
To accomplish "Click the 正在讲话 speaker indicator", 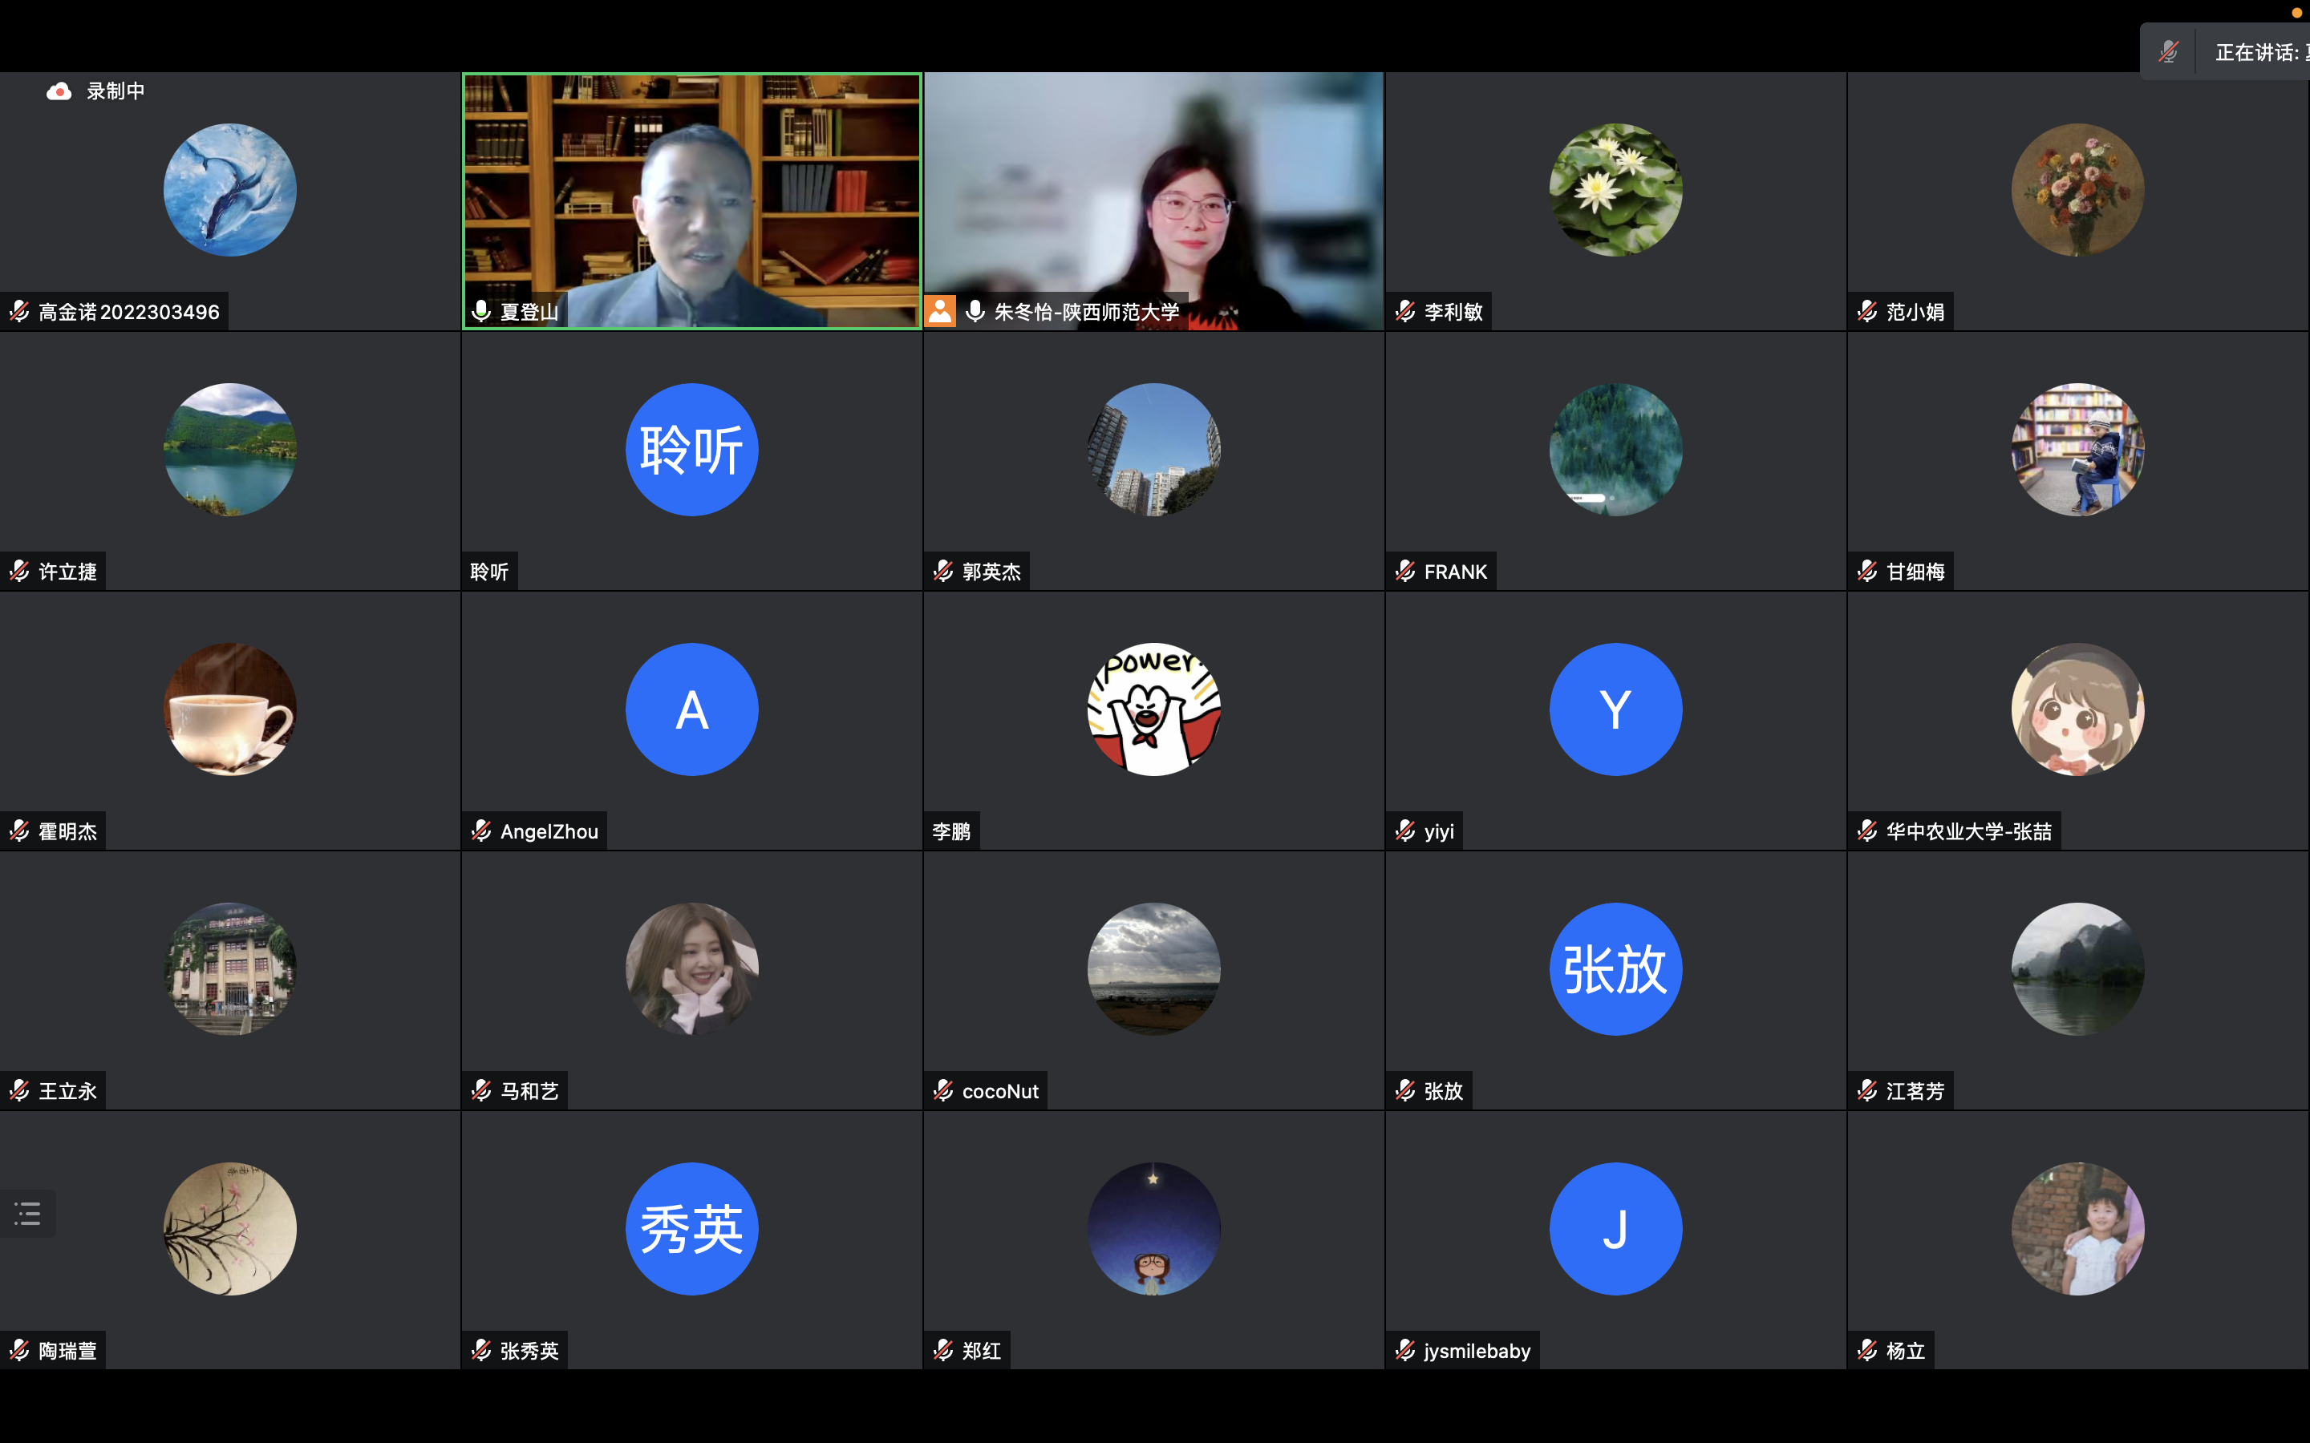I will point(2259,51).
